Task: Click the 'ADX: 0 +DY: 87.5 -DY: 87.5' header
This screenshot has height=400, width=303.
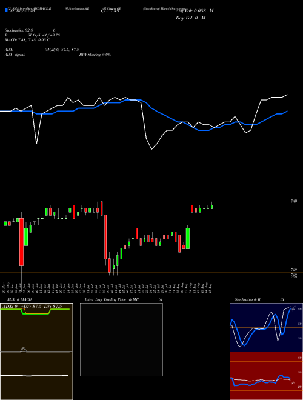Action: point(32,307)
